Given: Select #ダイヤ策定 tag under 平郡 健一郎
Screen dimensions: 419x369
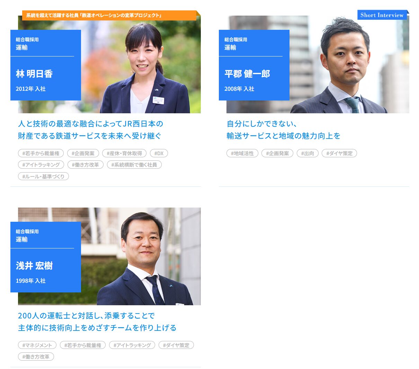Looking at the screenshot, I should [x=339, y=153].
